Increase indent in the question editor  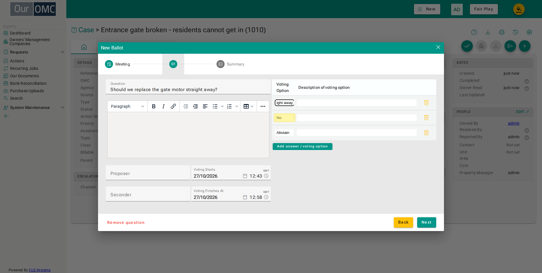click(195, 106)
